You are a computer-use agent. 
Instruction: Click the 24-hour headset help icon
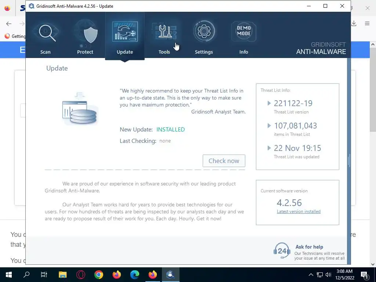(282, 250)
